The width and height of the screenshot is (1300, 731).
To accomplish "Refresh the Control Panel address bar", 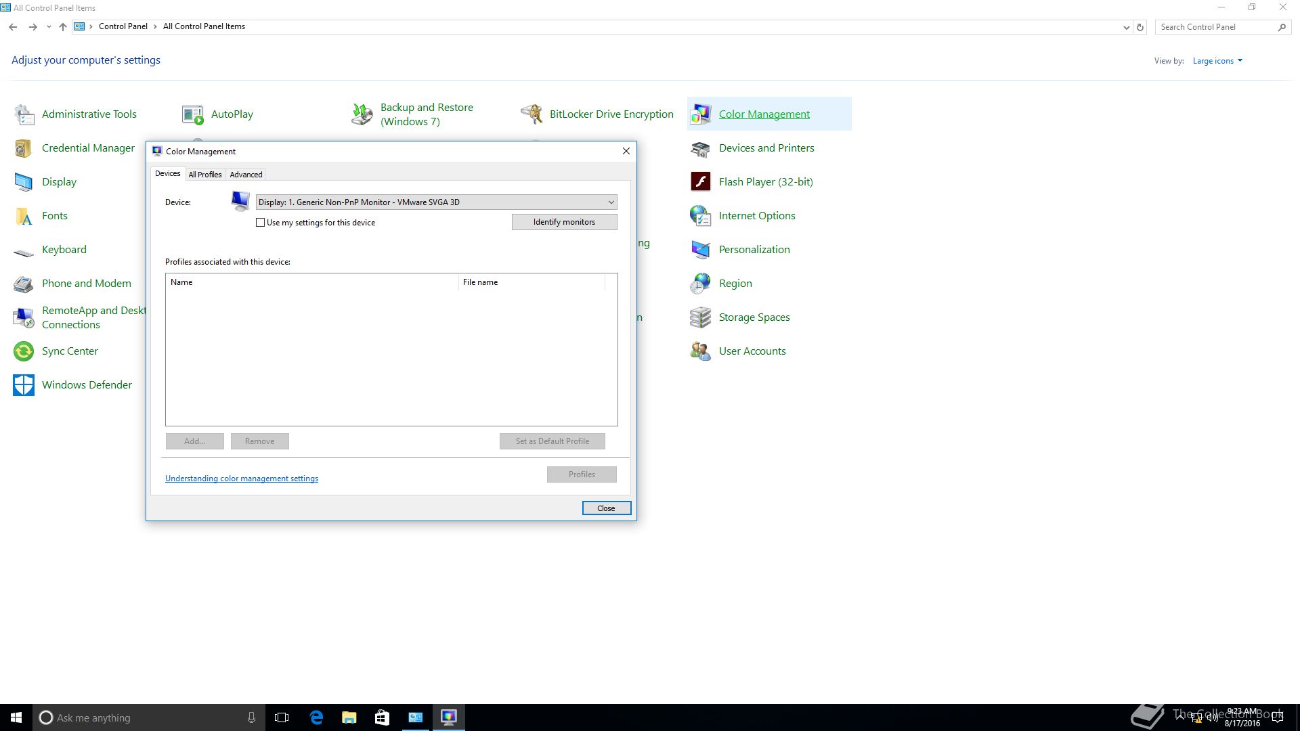I will 1140,27.
